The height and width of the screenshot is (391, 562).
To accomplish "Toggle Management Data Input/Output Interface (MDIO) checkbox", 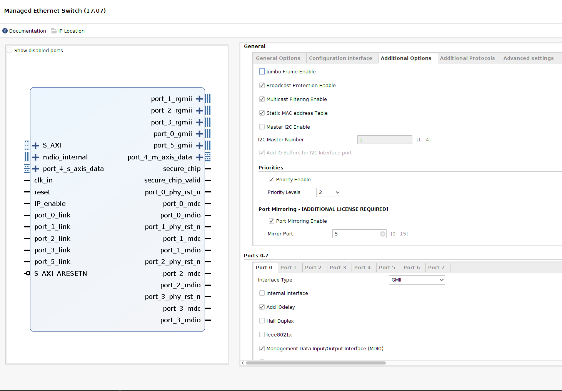I will 262,348.
